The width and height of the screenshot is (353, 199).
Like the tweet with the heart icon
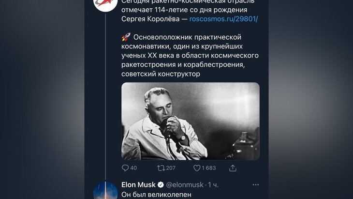(x=197, y=168)
